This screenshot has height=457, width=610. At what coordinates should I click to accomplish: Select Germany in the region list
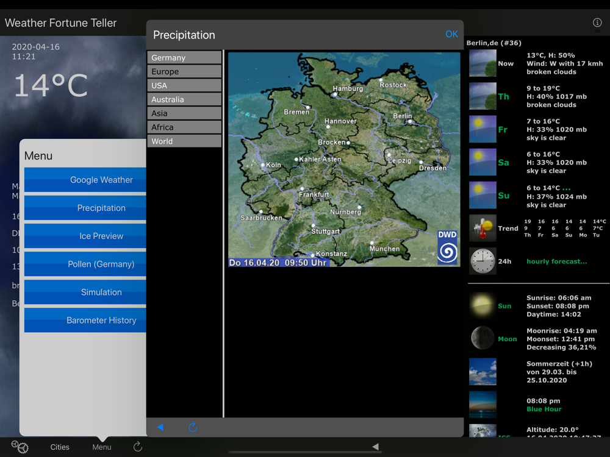coord(184,57)
